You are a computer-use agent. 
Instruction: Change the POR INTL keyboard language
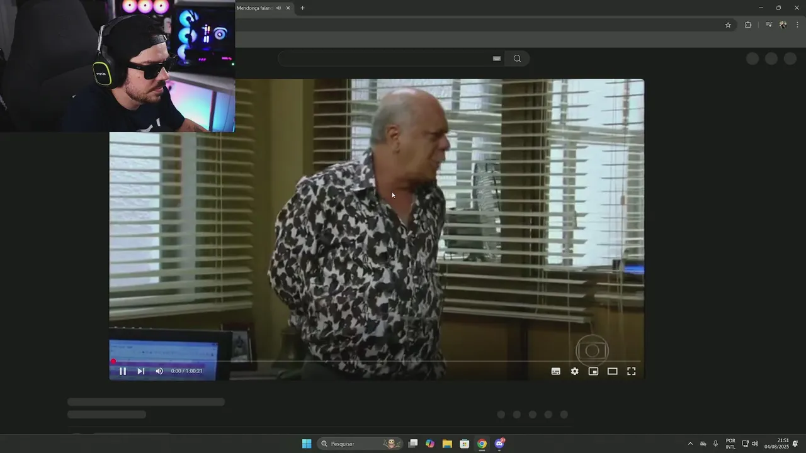click(x=730, y=444)
